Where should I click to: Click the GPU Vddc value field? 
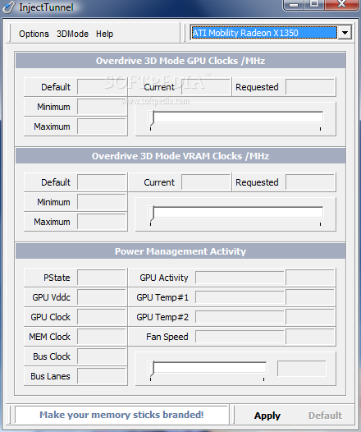coord(102,297)
